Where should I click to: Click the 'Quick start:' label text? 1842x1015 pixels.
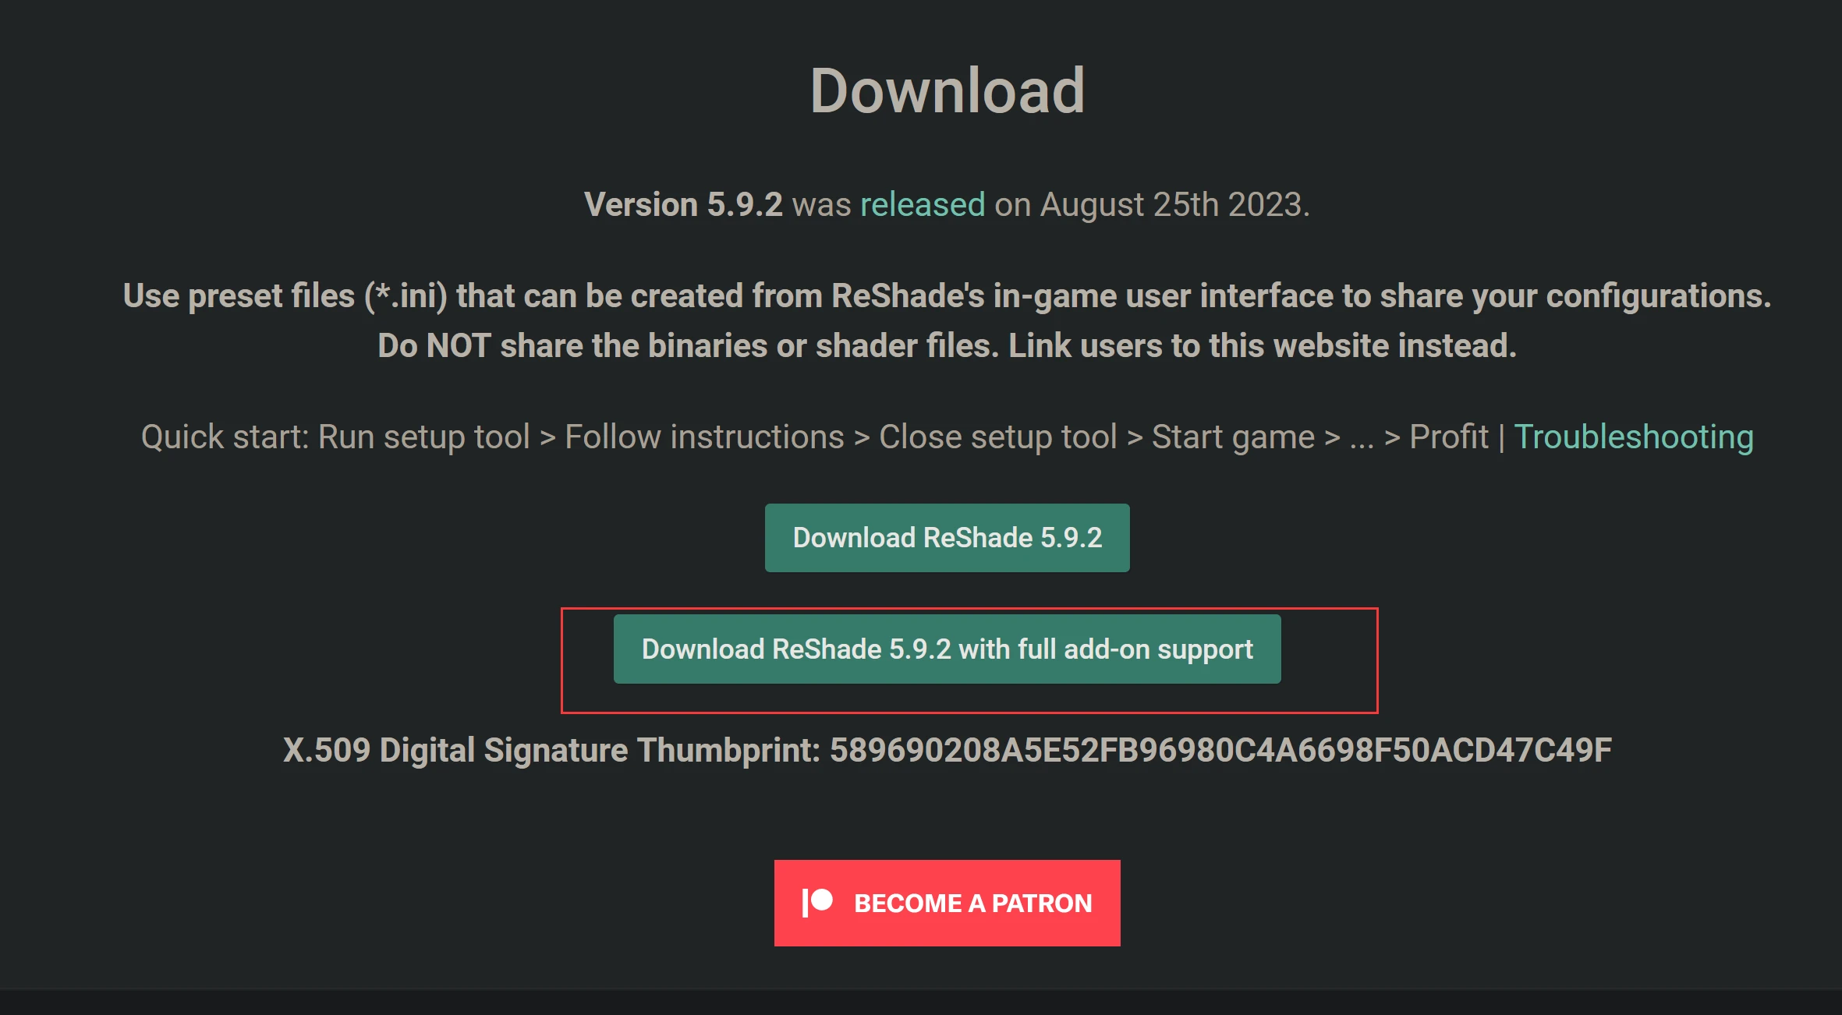pos(225,437)
